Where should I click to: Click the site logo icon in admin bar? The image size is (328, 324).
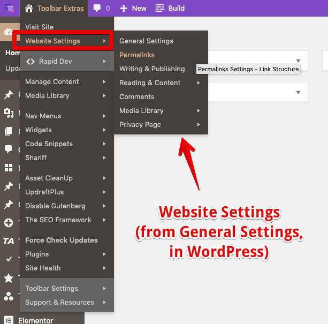tap(10, 9)
